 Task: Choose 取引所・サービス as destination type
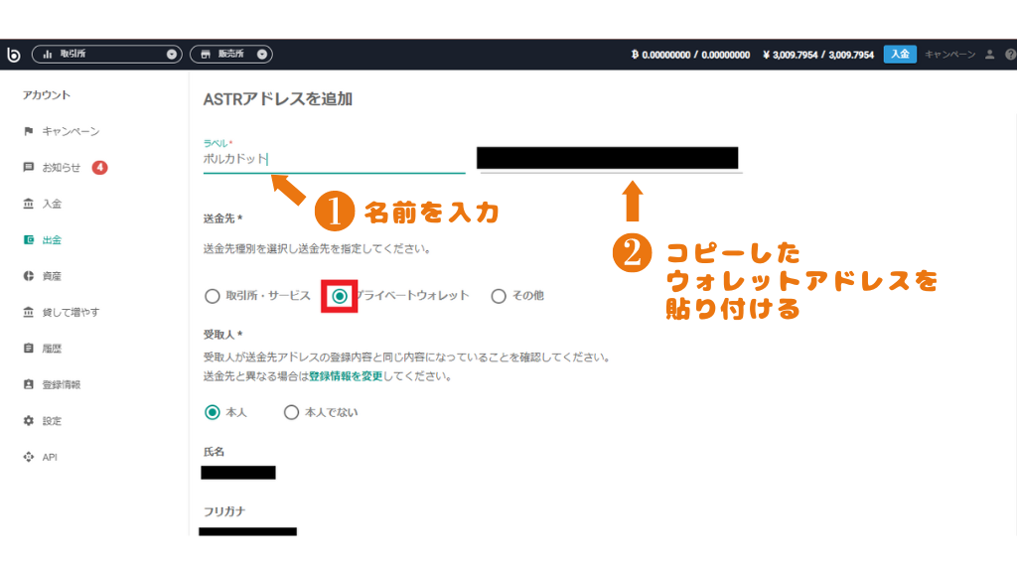click(x=212, y=295)
